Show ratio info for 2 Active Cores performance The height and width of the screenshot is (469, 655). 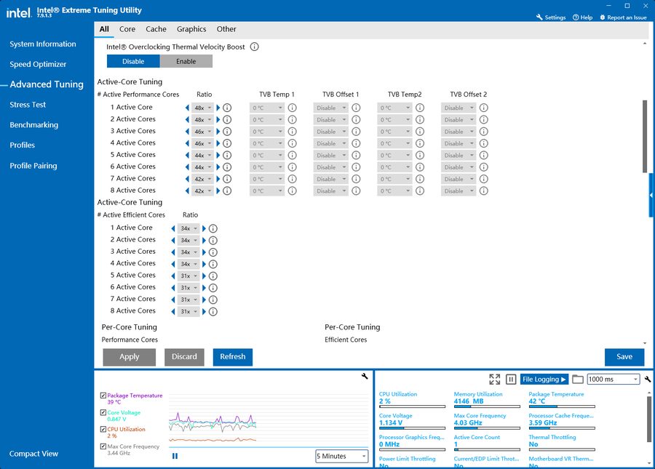click(227, 120)
